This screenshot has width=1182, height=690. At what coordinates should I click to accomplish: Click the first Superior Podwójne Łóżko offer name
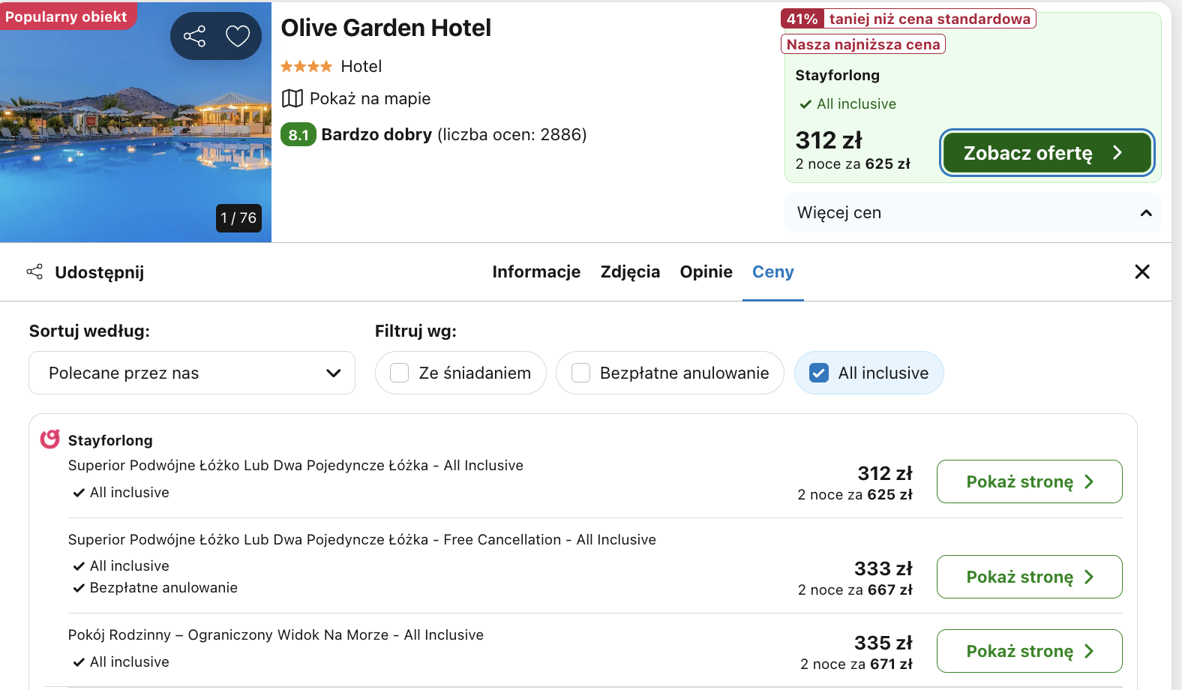pos(295,466)
